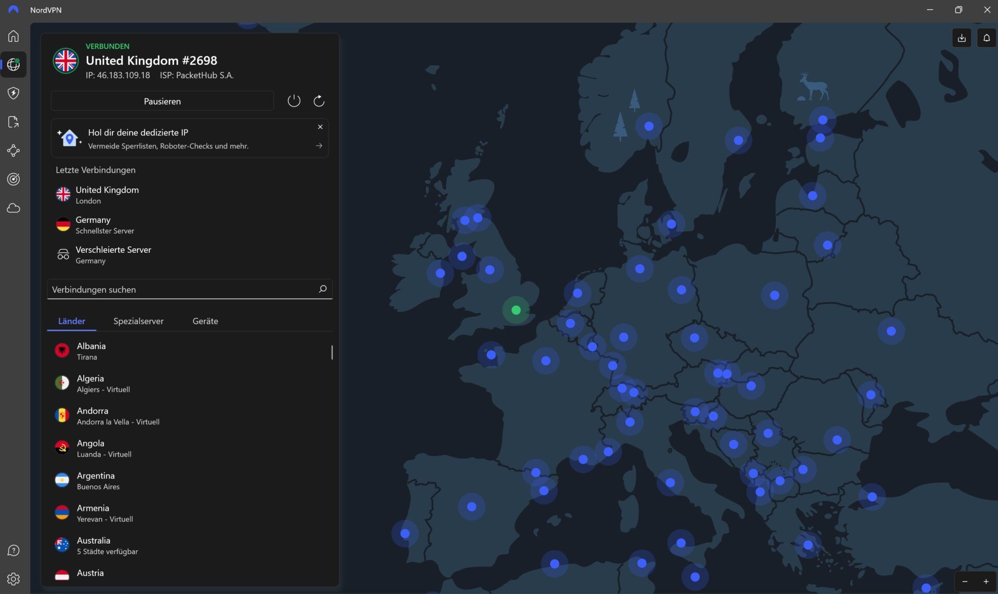The height and width of the screenshot is (594, 998).
Task: Click the download icon at top right
Action: click(x=962, y=37)
